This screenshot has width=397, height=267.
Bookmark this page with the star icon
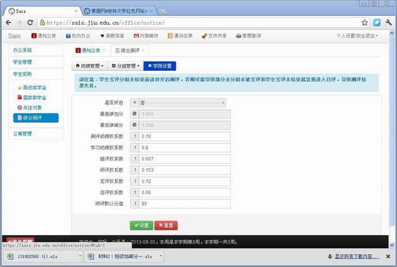point(365,22)
